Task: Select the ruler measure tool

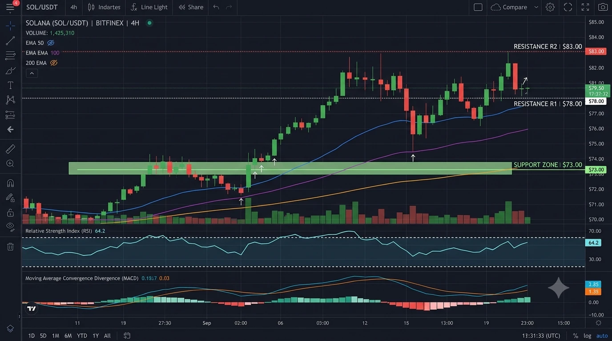Action: coord(10,149)
